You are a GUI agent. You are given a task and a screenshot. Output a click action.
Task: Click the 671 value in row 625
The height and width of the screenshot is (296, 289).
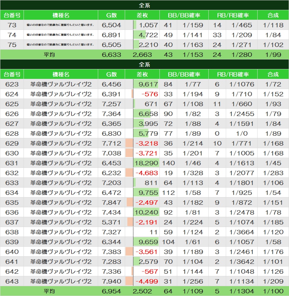coord(151,104)
